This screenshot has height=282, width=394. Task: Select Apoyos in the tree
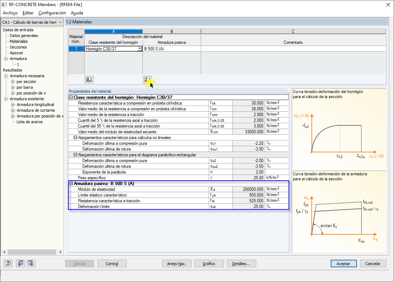16,53
